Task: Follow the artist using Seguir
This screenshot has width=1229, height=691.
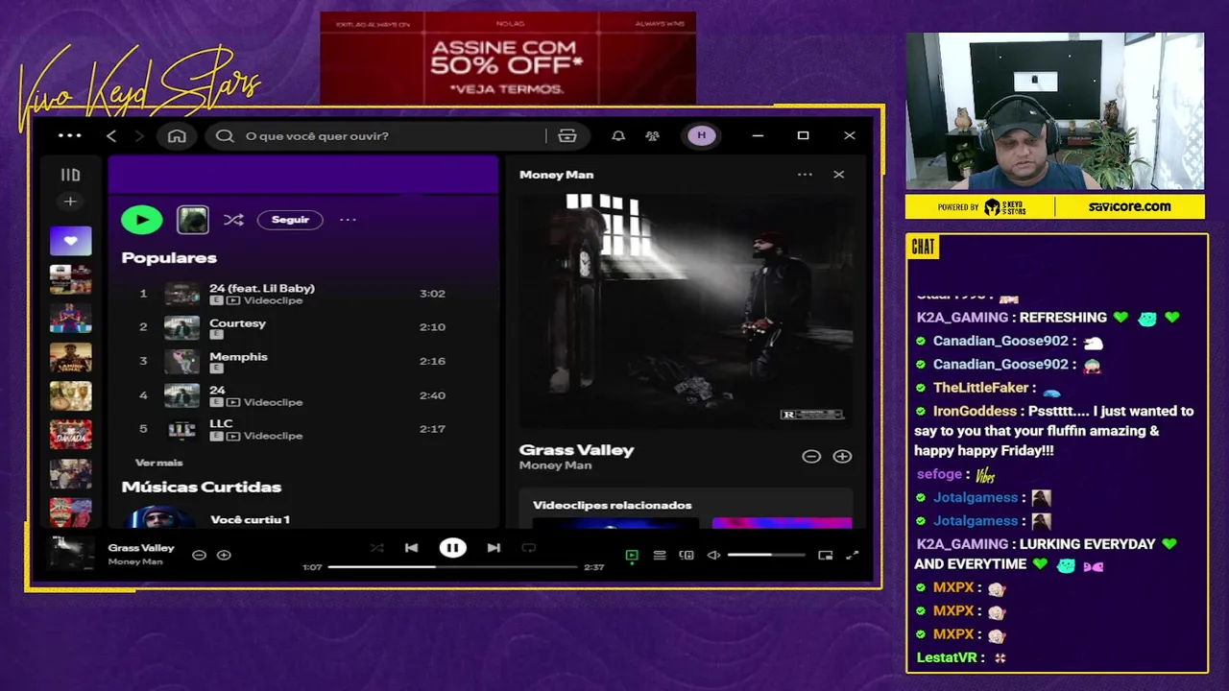Action: pyautogui.click(x=290, y=220)
